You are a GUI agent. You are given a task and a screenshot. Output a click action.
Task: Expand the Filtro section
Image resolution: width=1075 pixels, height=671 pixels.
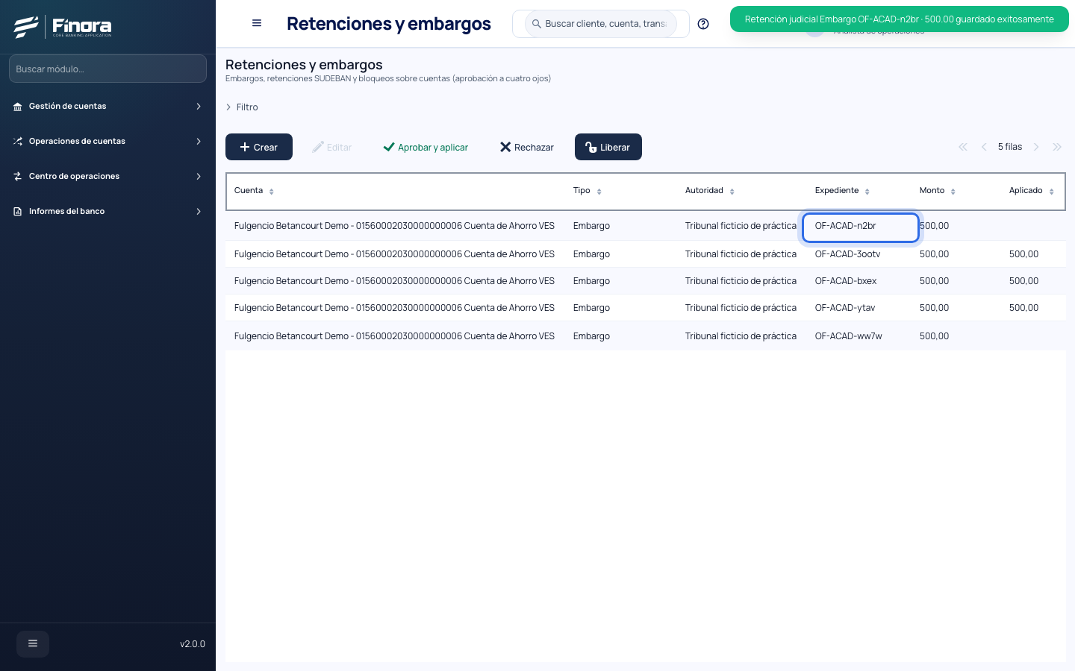tap(242, 107)
